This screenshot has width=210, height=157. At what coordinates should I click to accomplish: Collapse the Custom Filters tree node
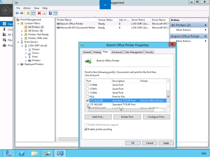[18, 23]
